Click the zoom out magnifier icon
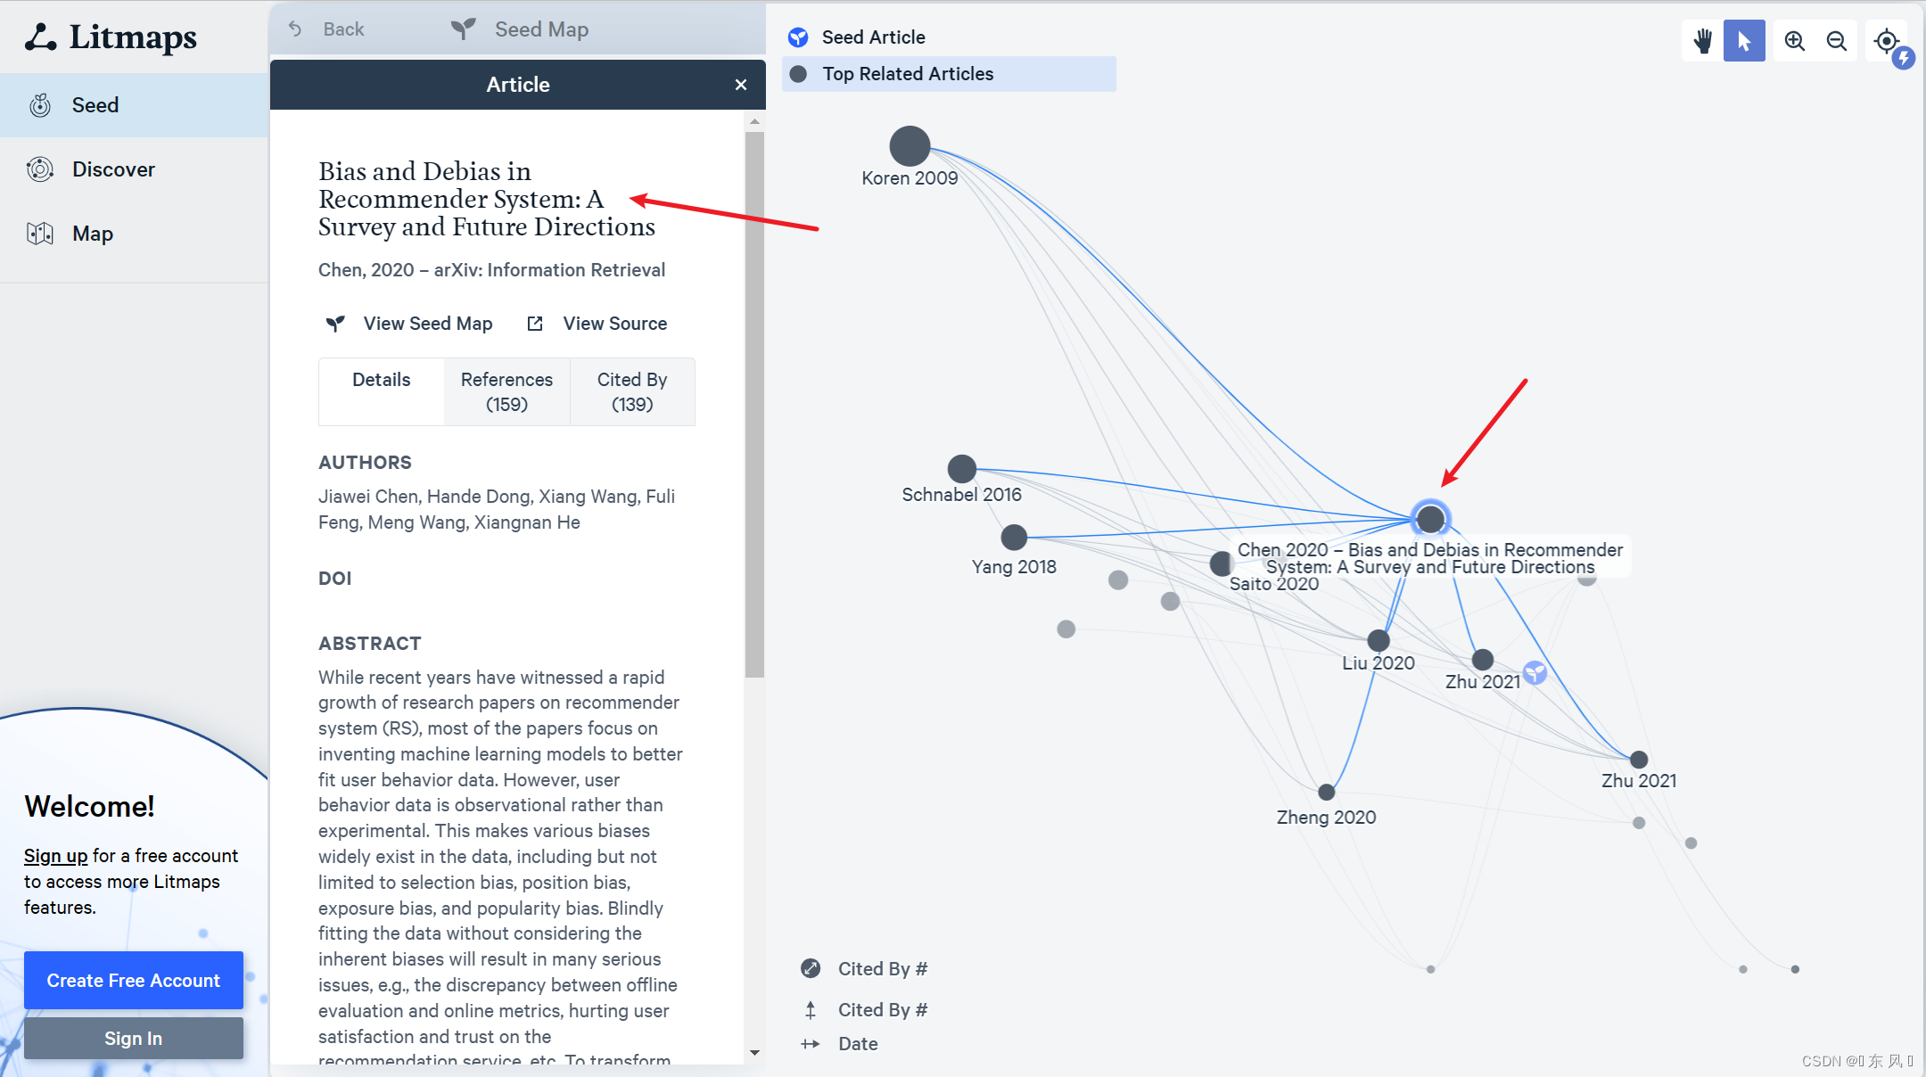Image resolution: width=1926 pixels, height=1077 pixels. [x=1836, y=40]
